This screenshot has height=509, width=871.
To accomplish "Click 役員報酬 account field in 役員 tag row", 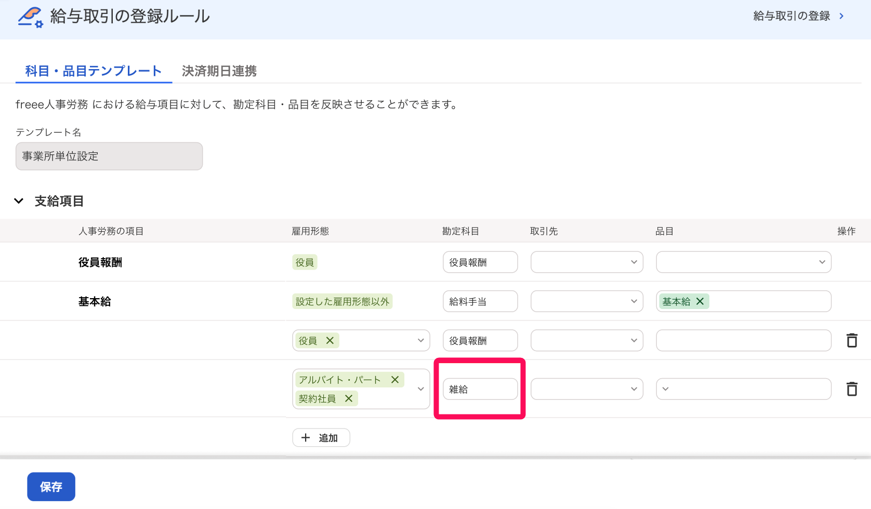I will [x=480, y=341].
